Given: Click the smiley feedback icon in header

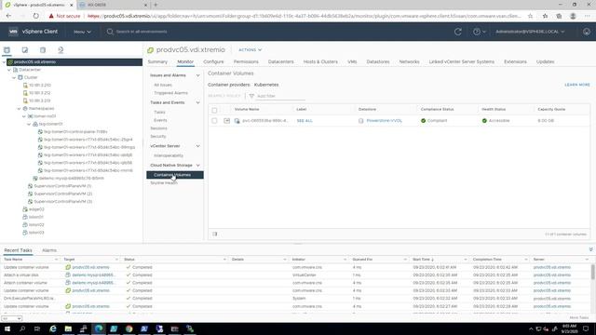Looking at the screenshot, I should (x=587, y=32).
